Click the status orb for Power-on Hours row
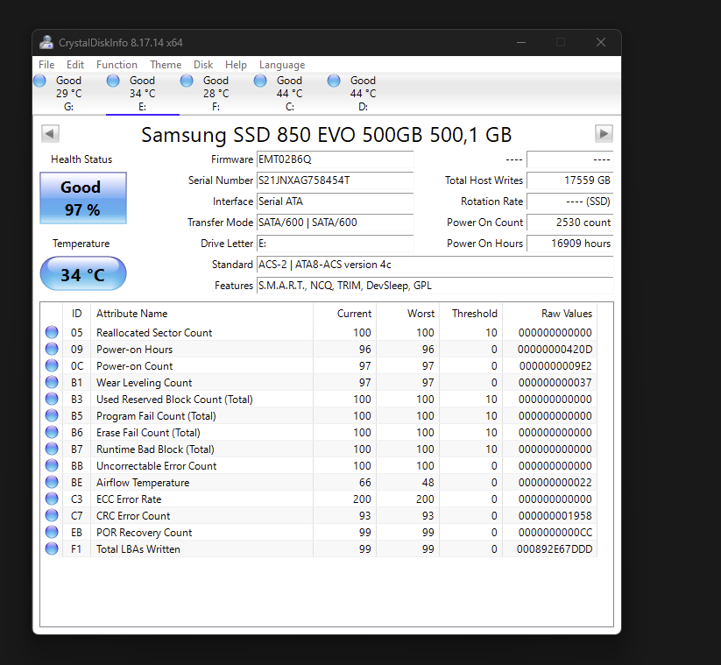Image resolution: width=721 pixels, height=665 pixels. 52,349
